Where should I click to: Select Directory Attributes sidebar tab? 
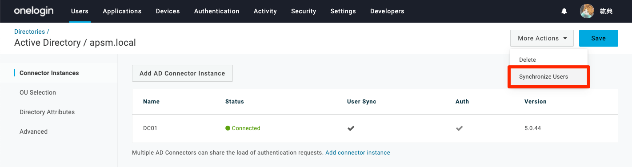(47, 112)
